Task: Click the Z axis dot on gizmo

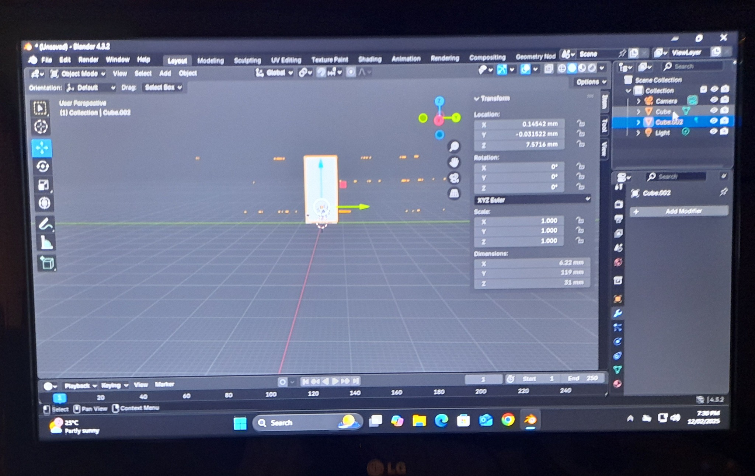Action: coord(439,101)
